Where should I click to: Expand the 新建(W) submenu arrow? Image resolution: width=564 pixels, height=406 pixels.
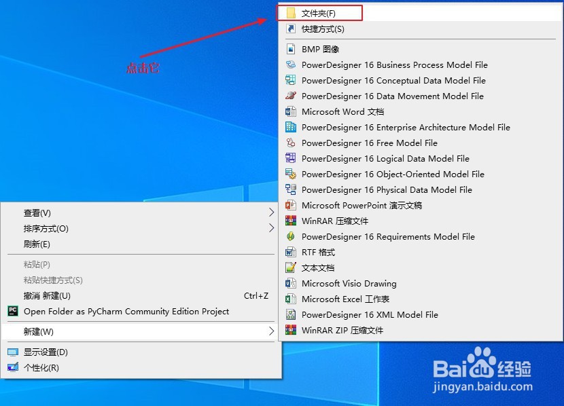pyautogui.click(x=272, y=331)
